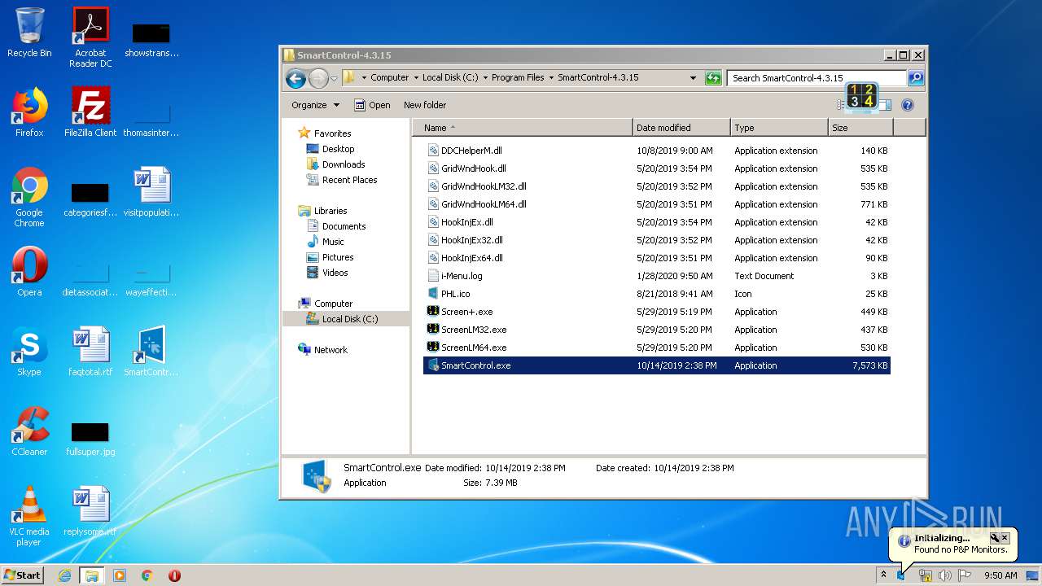
Task: Expand the Computer breadcrumb arrow
Action: coord(415,78)
